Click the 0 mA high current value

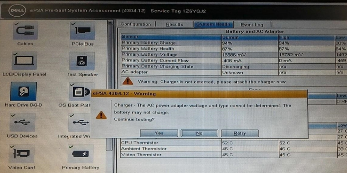pyautogui.click(x=285, y=61)
